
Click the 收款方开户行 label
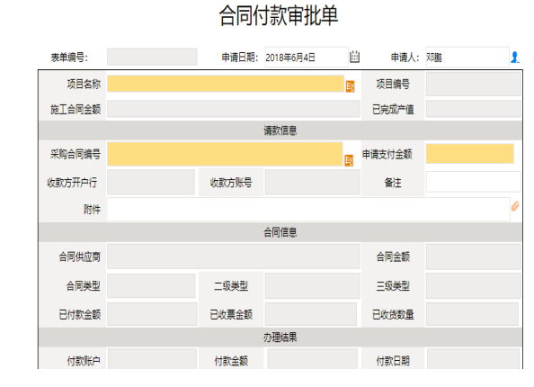click(x=72, y=183)
